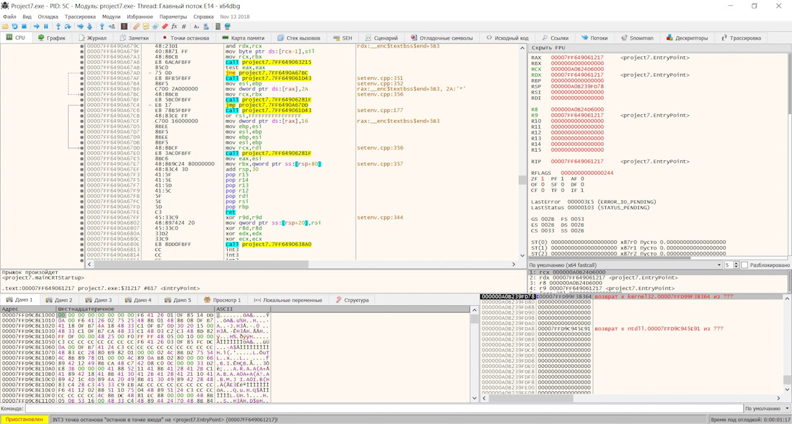This screenshot has width=792, height=424.
Task: Switch to the Исходный код tab
Action: pyautogui.click(x=506, y=38)
